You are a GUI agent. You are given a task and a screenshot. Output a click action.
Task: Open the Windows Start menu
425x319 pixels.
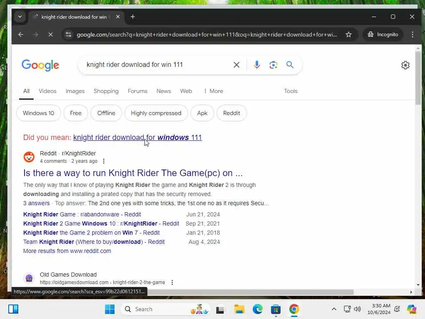coord(110,309)
